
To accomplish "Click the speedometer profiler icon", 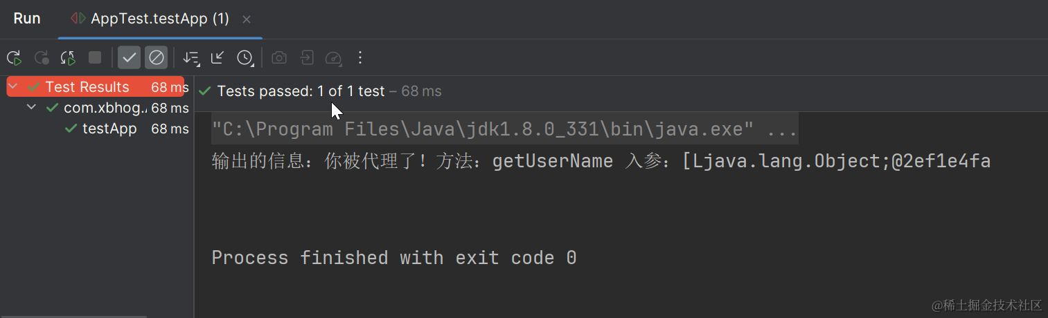I will [333, 57].
